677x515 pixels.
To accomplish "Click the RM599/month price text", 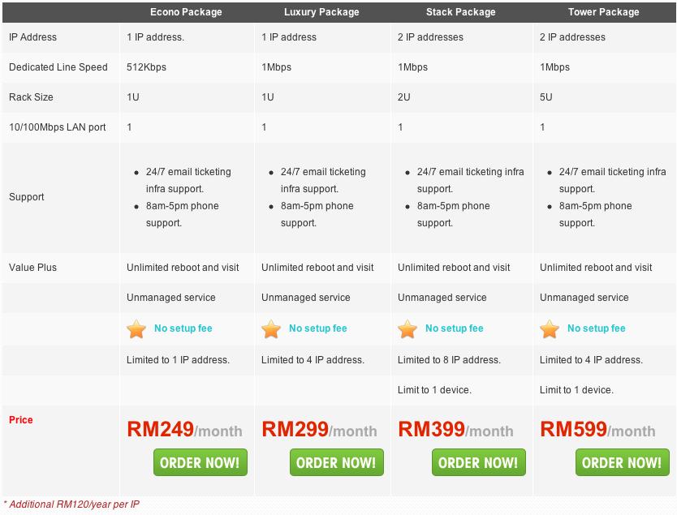I will [597, 429].
